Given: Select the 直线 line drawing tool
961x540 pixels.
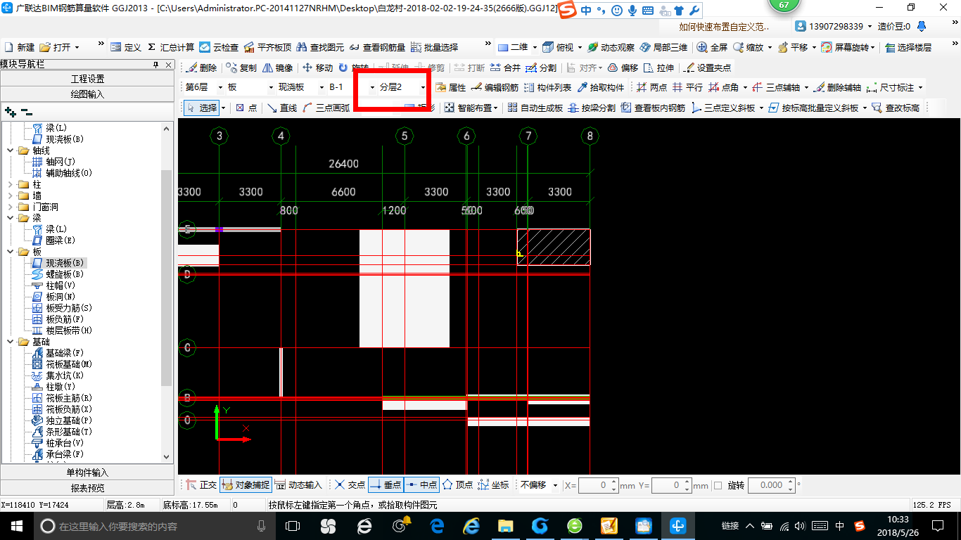Looking at the screenshot, I should pyautogui.click(x=281, y=108).
